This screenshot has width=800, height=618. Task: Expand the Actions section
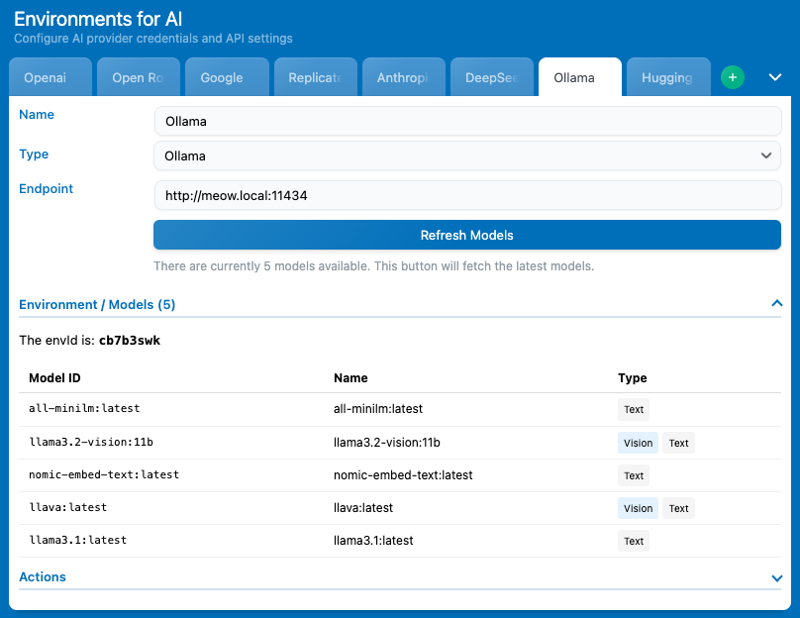[776, 577]
